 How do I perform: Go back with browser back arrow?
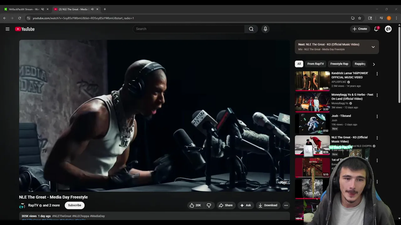[x=5, y=18]
